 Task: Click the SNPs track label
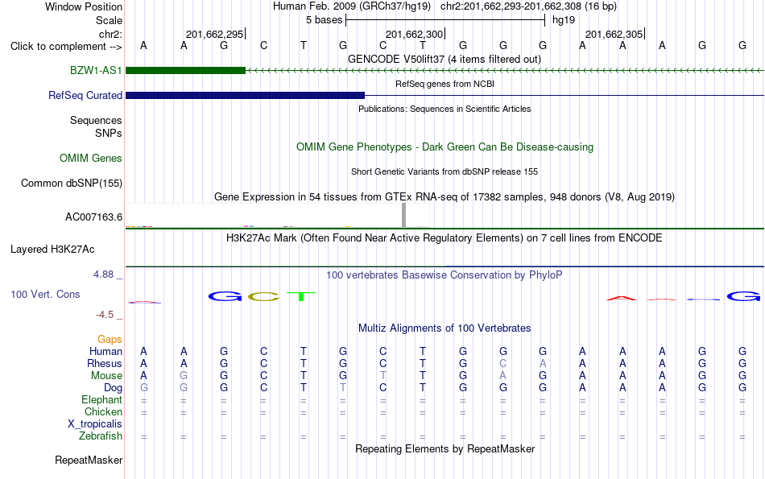pyautogui.click(x=109, y=133)
